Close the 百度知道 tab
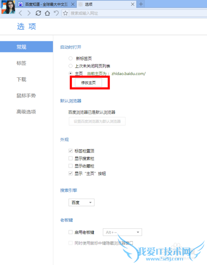This screenshot has height=265, width=207. coord(73,4)
